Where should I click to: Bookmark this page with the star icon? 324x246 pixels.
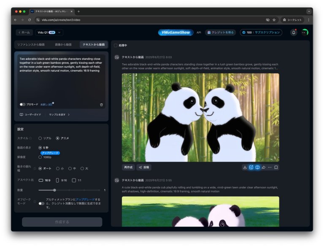[x=274, y=20]
